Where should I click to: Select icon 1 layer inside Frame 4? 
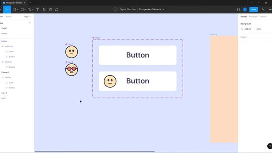pos(11,82)
